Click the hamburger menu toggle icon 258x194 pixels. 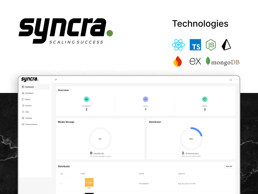pos(56,80)
